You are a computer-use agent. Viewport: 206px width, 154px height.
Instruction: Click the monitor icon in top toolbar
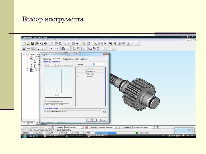(111, 43)
